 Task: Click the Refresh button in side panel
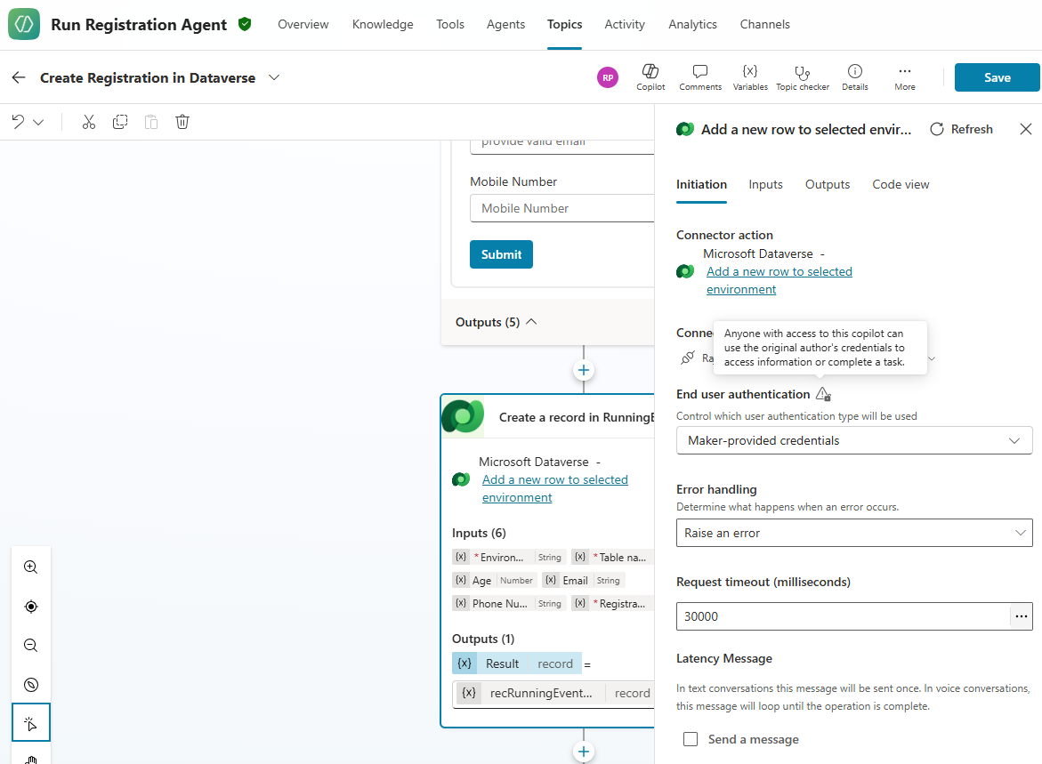click(x=961, y=129)
